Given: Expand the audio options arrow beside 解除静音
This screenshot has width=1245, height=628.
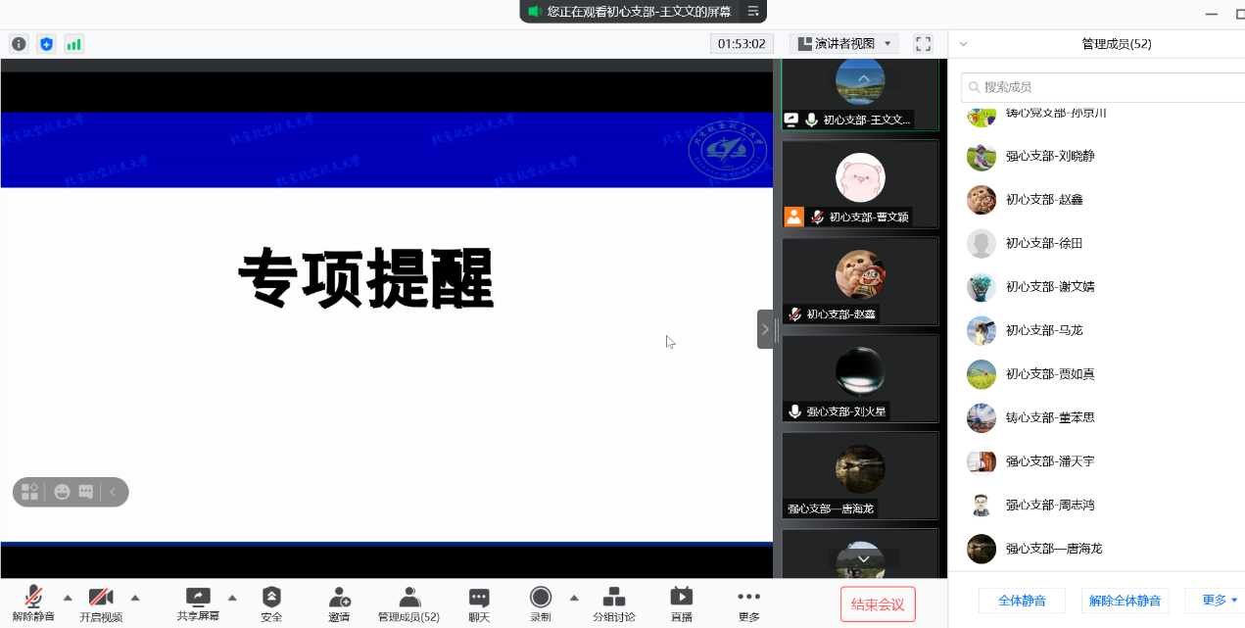Looking at the screenshot, I should coord(68,598).
